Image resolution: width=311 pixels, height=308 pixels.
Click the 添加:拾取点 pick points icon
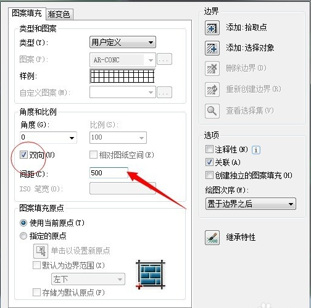pyautogui.click(x=212, y=28)
